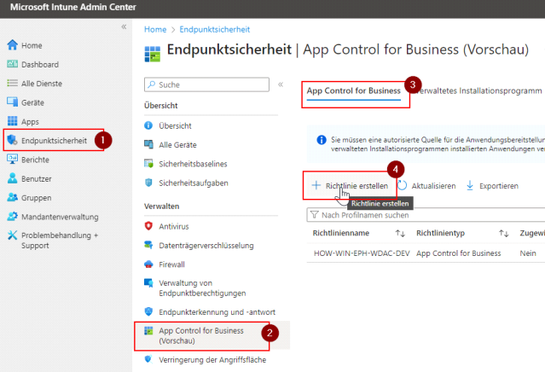Screen dimensions: 545x372
Task: Click the Endpunktsicherheit shield icon
Action: (12, 140)
